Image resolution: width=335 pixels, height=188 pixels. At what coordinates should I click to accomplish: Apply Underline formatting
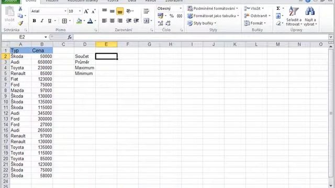[x=50, y=21]
